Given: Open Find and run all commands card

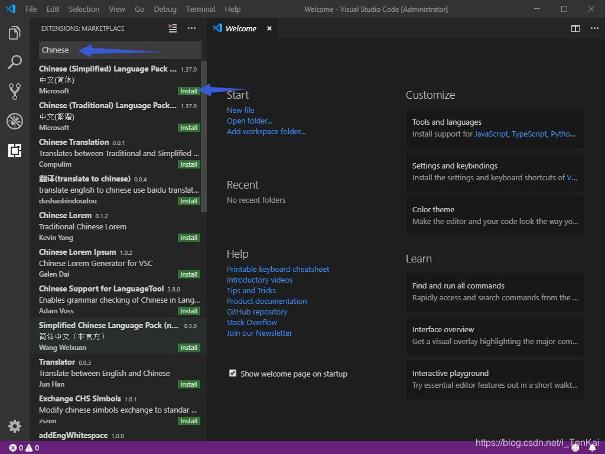Looking at the screenshot, I should 495,292.
